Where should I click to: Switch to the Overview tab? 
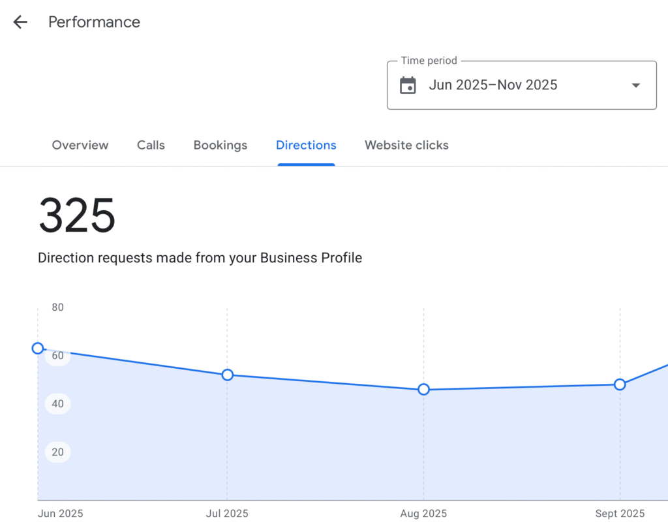(80, 145)
